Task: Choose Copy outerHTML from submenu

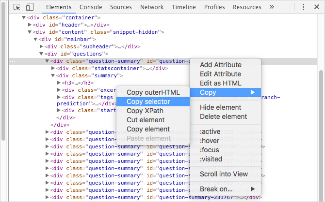Action: click(153, 92)
